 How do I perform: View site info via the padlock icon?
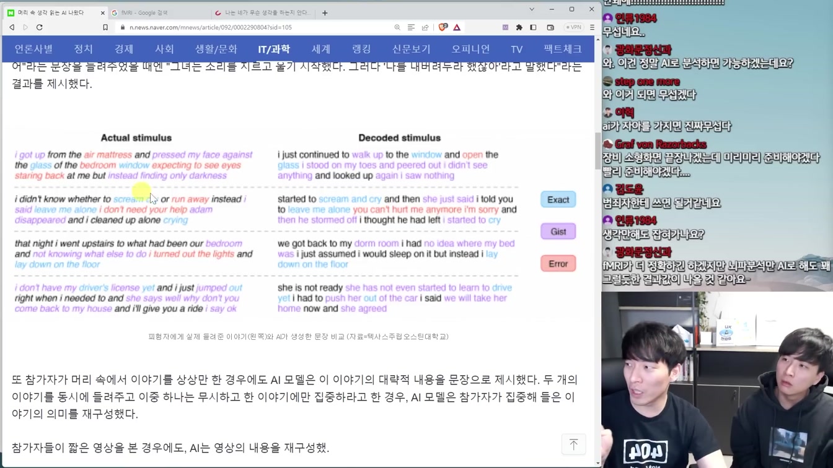tap(123, 27)
